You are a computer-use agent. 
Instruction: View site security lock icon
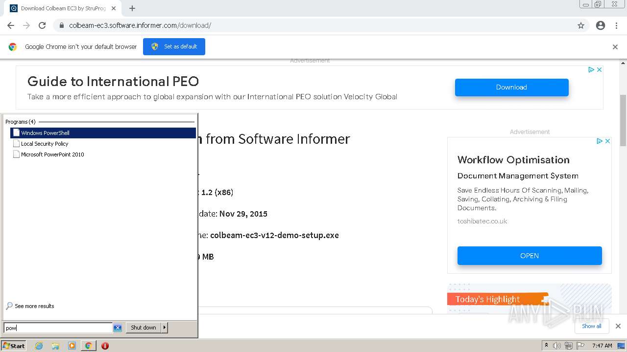point(61,25)
